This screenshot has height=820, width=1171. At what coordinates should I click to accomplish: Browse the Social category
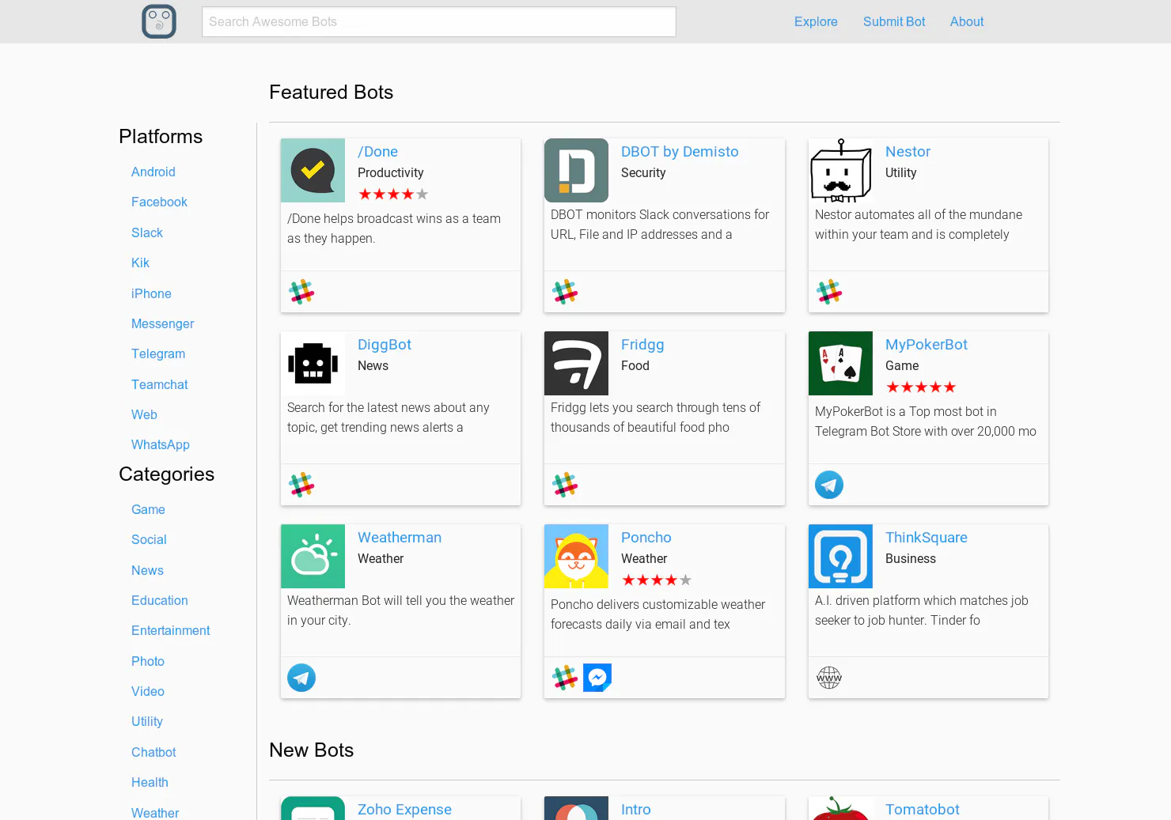click(149, 539)
